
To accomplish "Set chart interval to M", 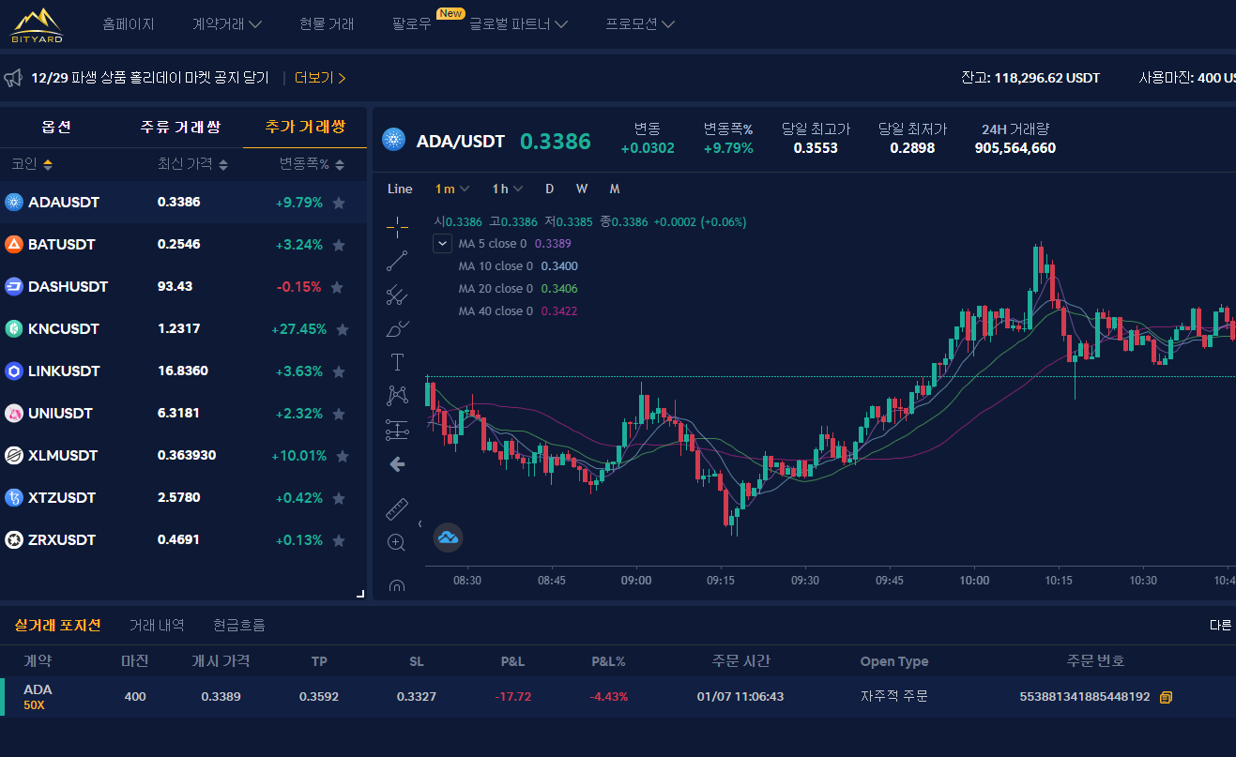I will (x=615, y=189).
